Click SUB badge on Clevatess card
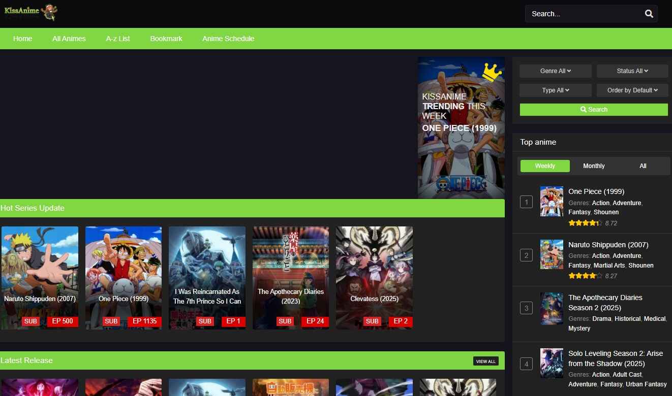Screen dimensions: 672x396 click(372, 321)
